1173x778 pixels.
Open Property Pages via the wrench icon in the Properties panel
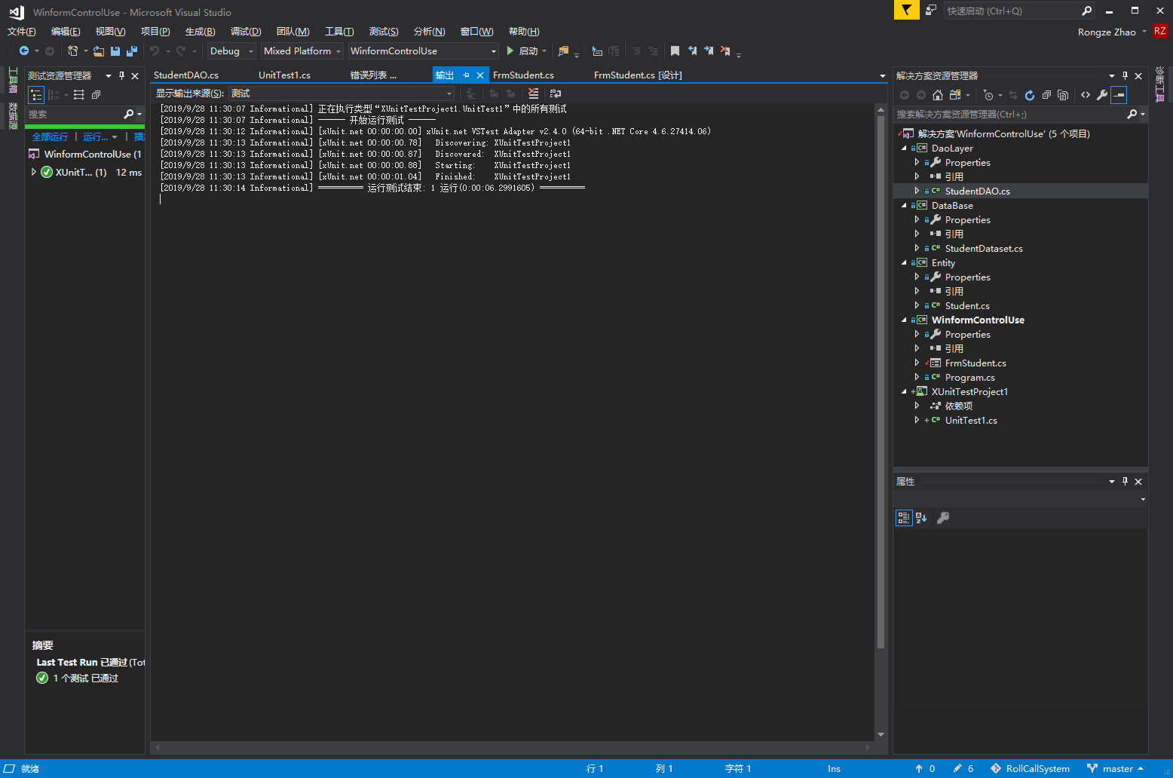click(942, 518)
